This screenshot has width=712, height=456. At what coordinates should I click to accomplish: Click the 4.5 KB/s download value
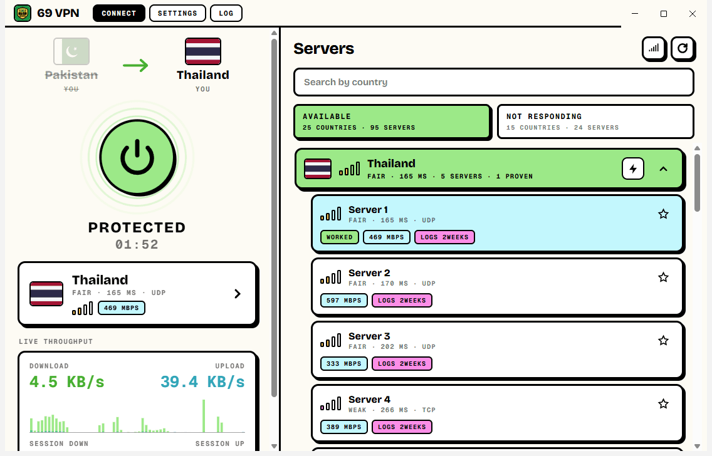coord(66,381)
